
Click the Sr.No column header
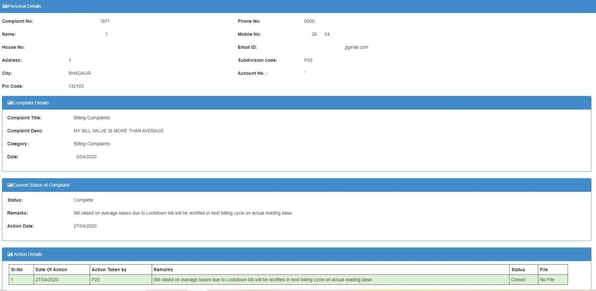[x=18, y=269]
